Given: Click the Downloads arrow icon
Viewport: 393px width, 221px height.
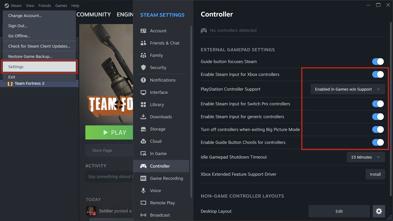Looking at the screenshot, I should pyautogui.click(x=143, y=117).
